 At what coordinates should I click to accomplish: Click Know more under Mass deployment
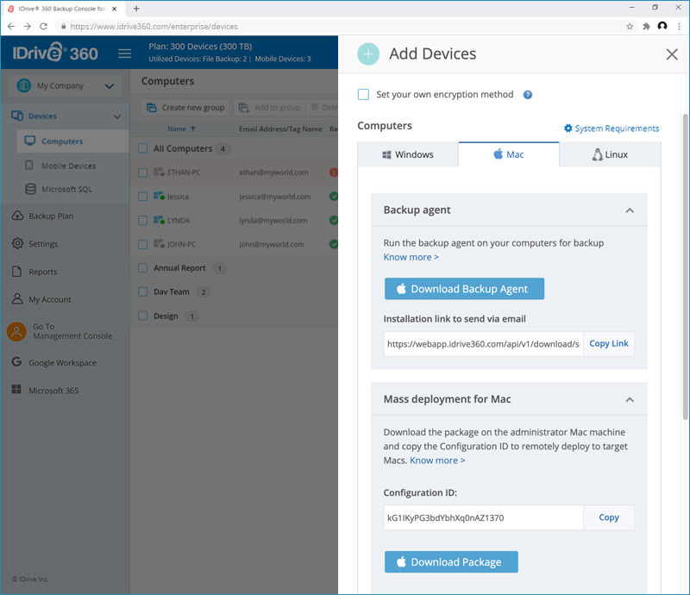tap(437, 460)
